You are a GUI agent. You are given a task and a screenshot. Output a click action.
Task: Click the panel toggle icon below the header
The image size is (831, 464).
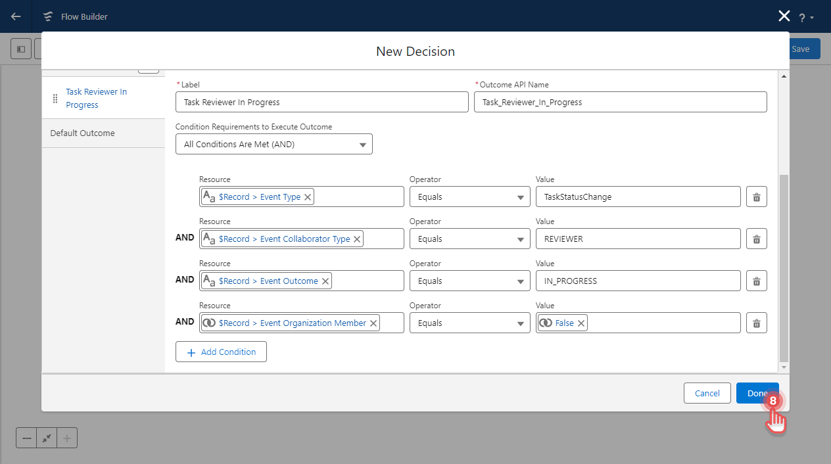click(20, 49)
